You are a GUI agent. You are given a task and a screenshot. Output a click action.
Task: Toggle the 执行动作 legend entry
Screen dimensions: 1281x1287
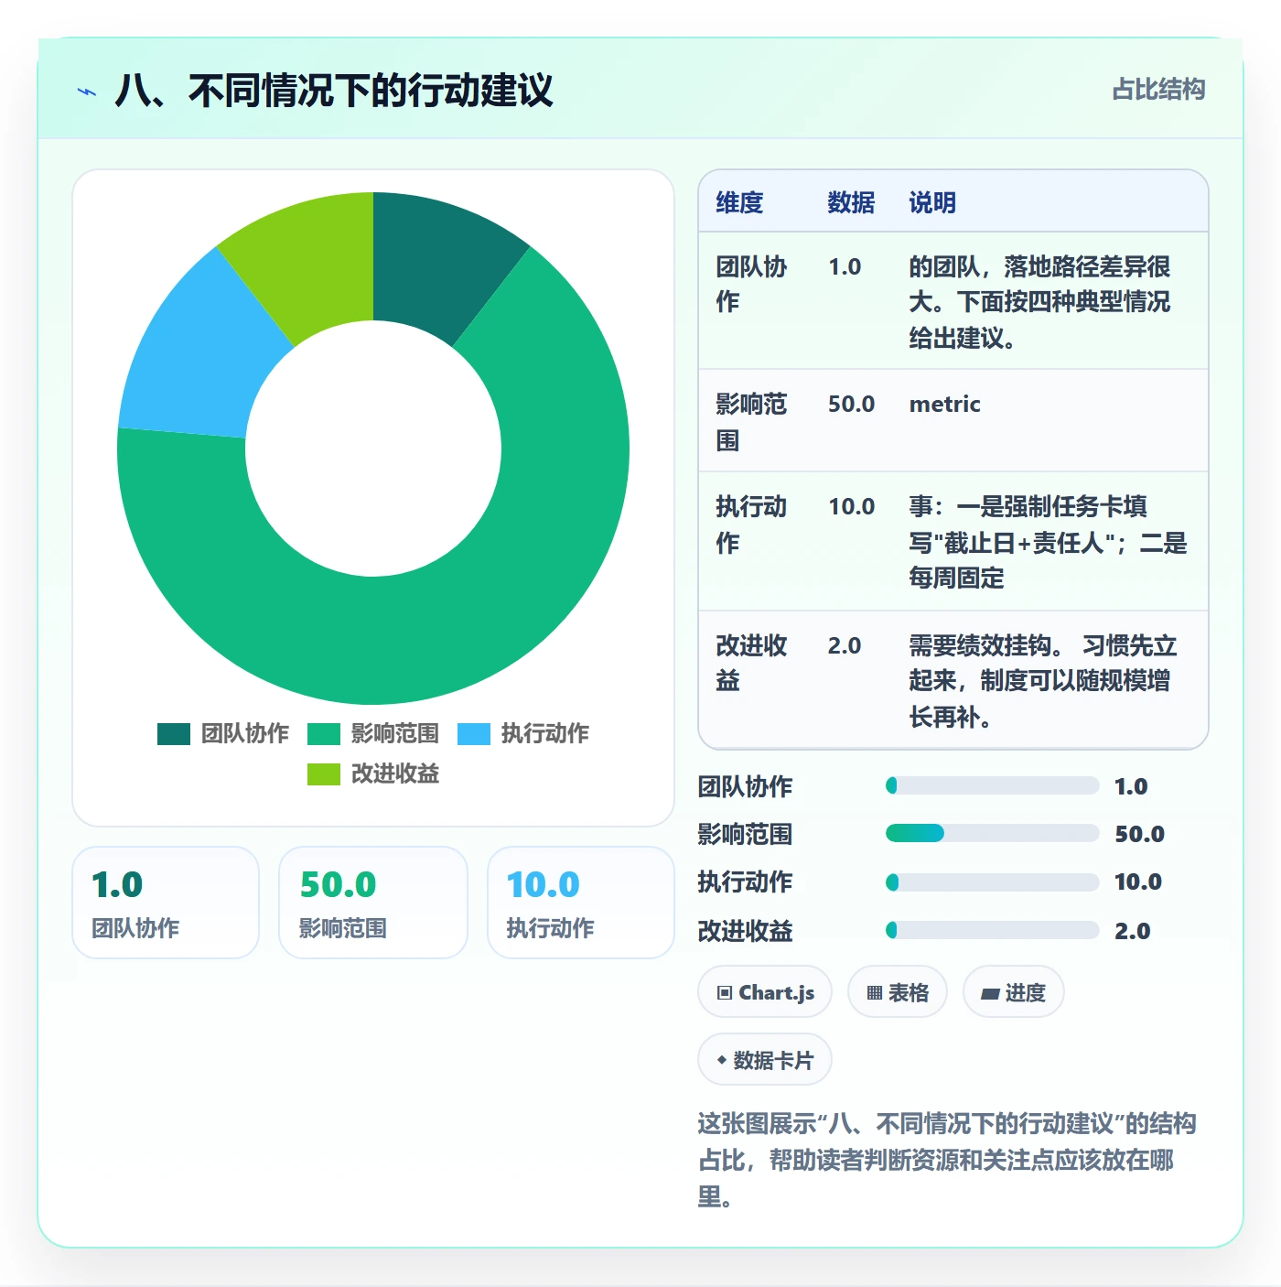[523, 734]
